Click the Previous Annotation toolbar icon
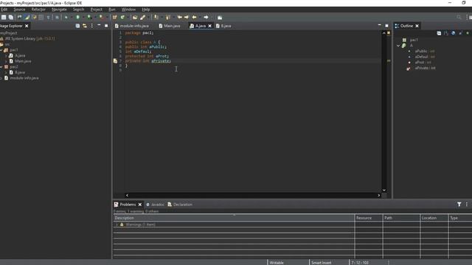The height and width of the screenshot is (265, 472). (x=167, y=18)
